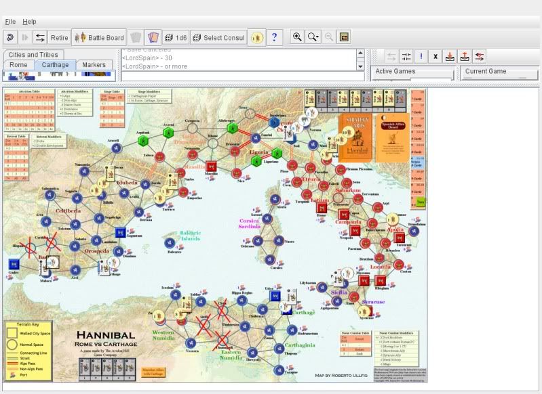Select the red Rhegium city square

coord(381,280)
